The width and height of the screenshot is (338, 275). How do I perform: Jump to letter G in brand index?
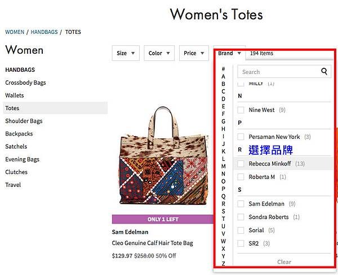pyautogui.click(x=223, y=121)
